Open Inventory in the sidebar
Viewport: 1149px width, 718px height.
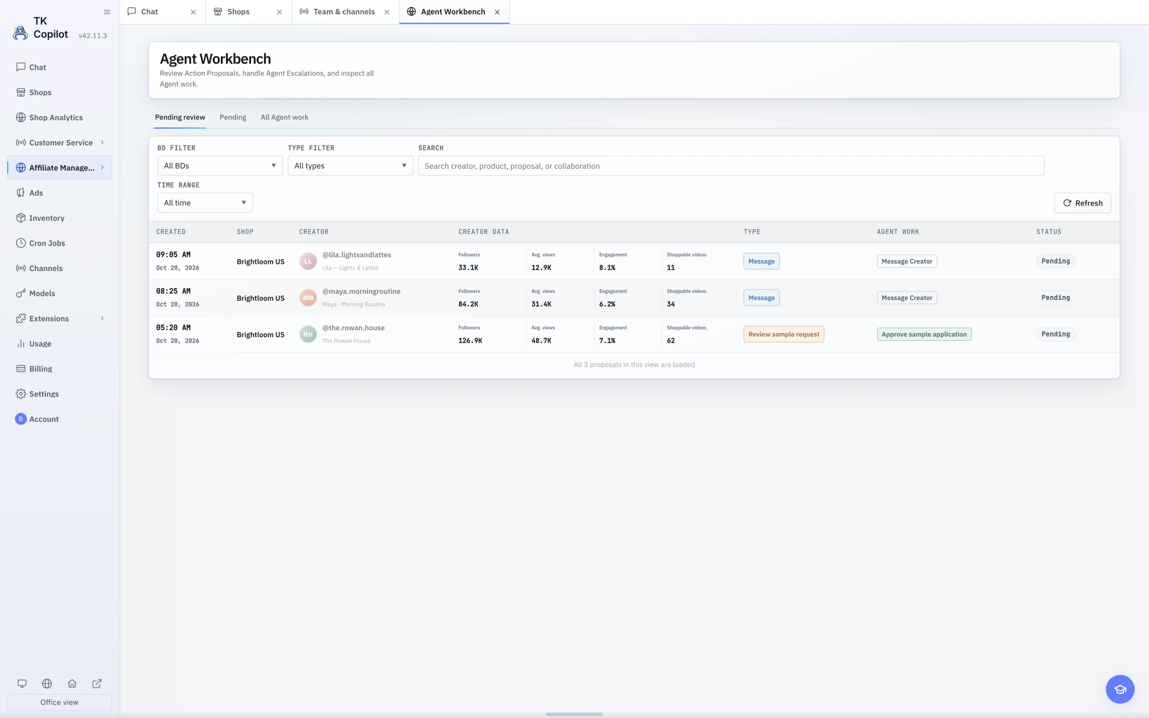pos(59,218)
